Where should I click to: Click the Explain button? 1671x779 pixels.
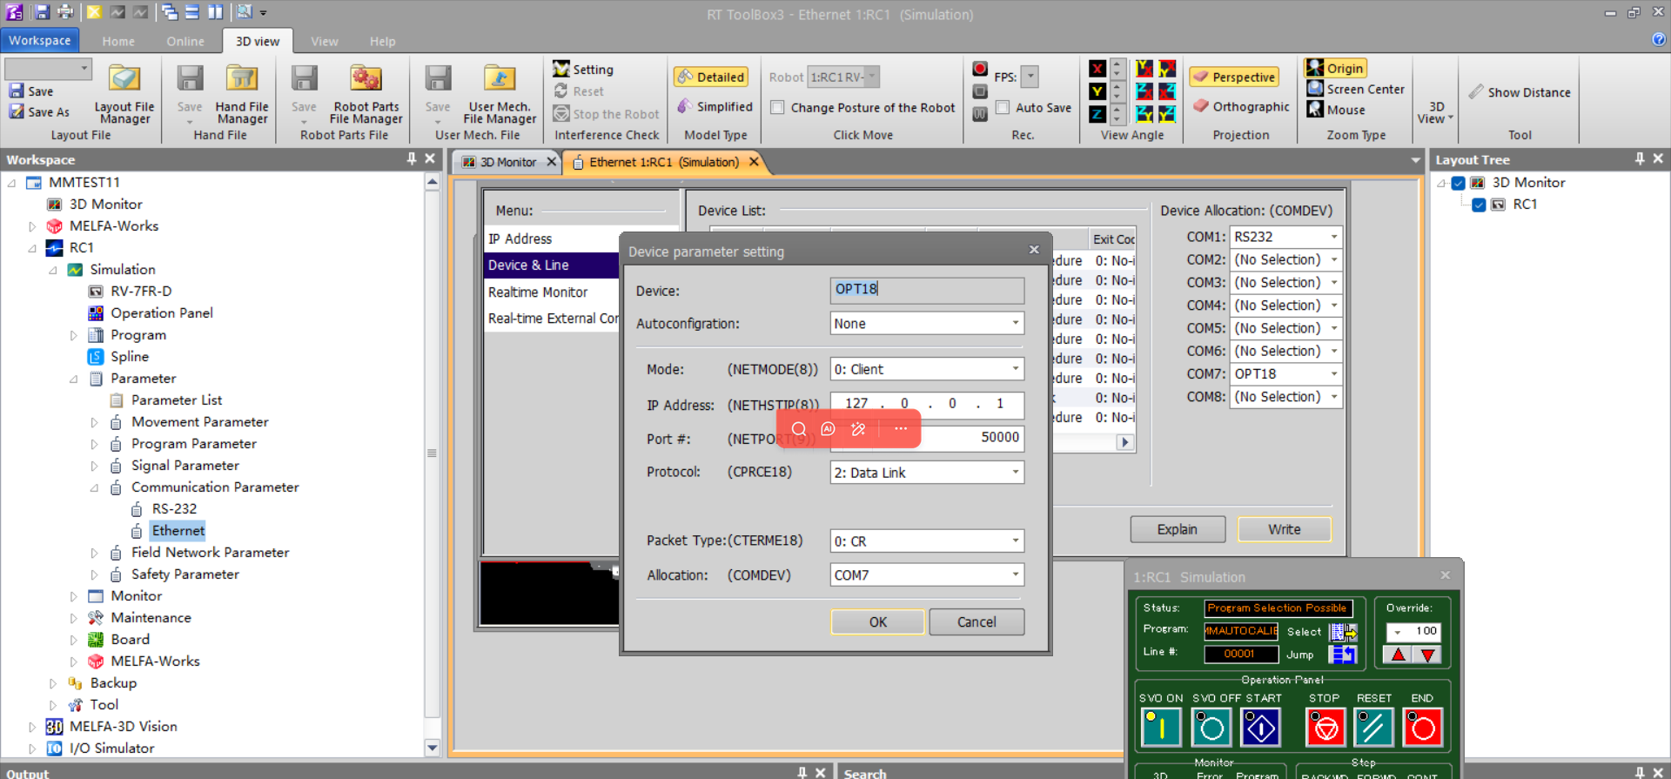(x=1178, y=529)
